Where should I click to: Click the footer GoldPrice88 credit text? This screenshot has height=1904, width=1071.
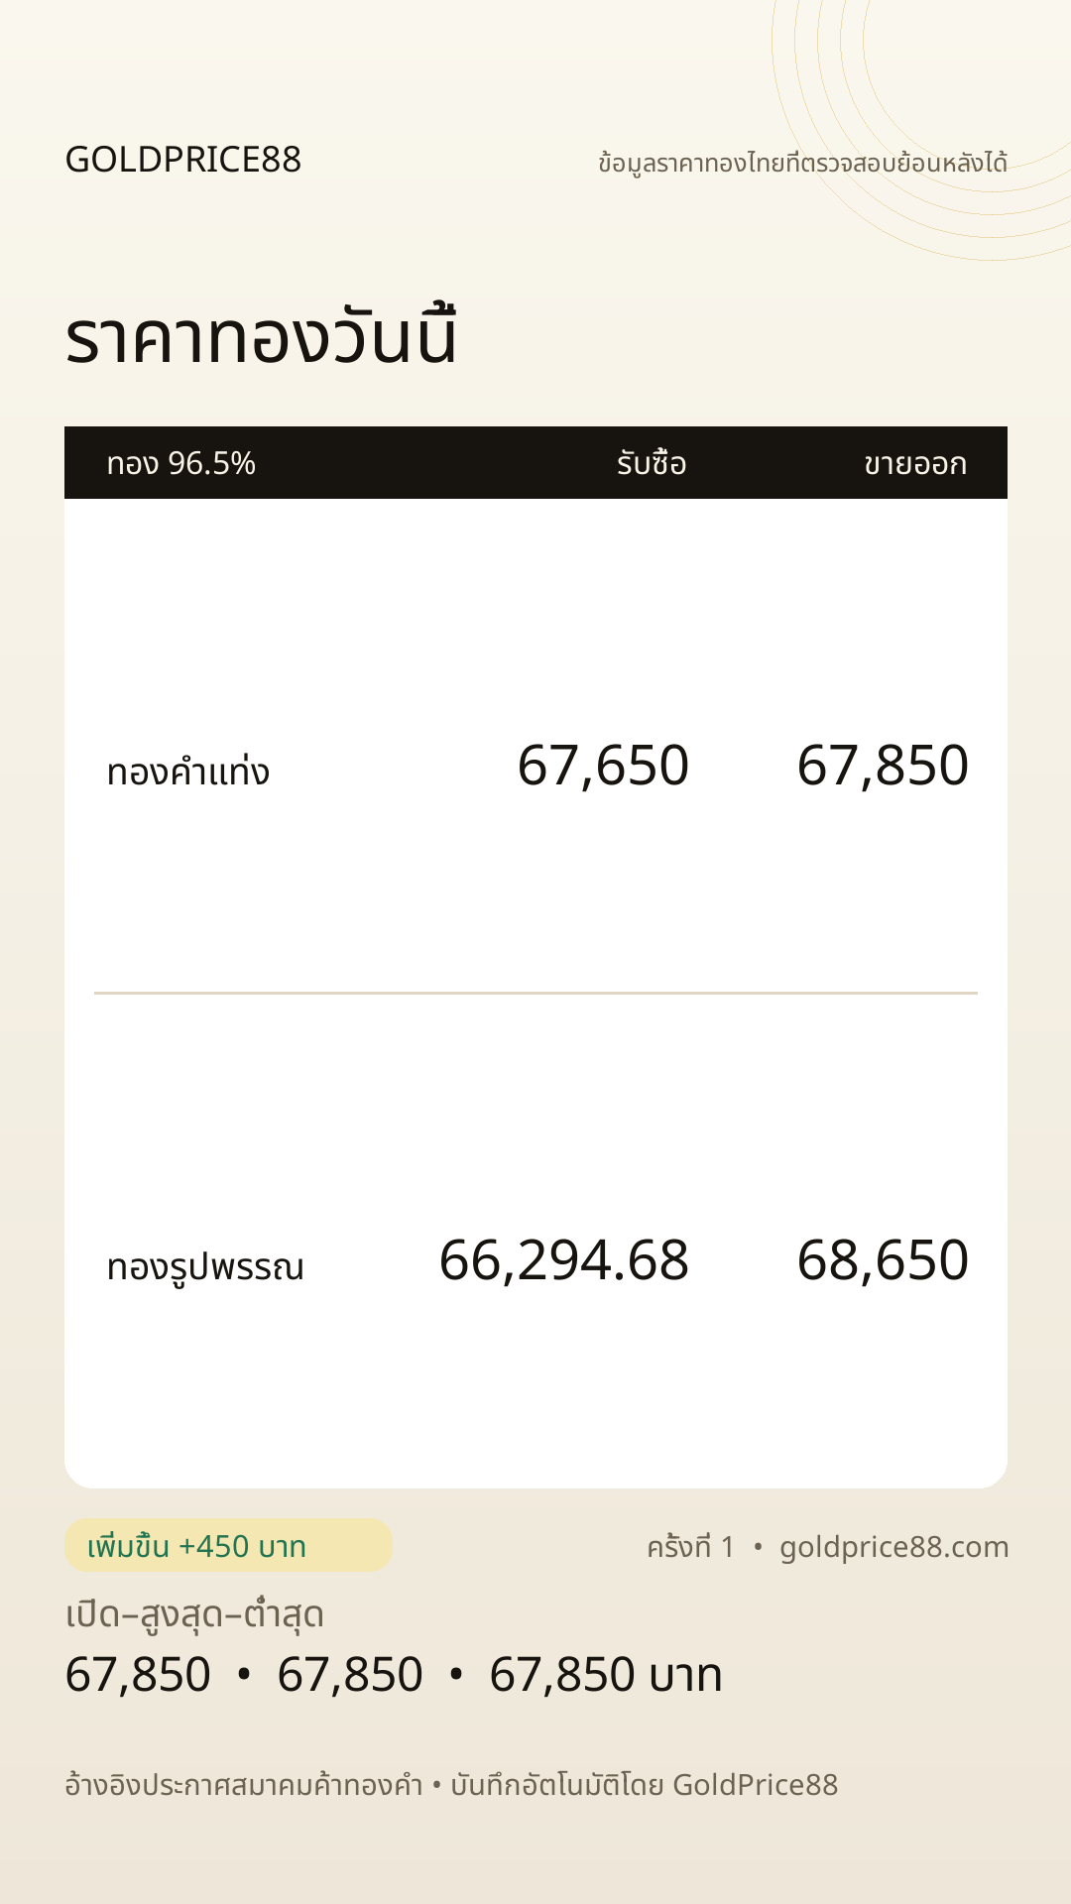click(x=645, y=1785)
